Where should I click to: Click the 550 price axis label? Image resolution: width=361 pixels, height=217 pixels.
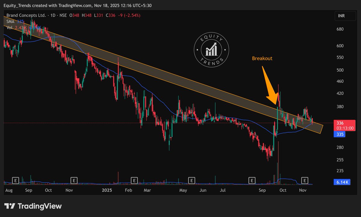click(x=340, y=57)
